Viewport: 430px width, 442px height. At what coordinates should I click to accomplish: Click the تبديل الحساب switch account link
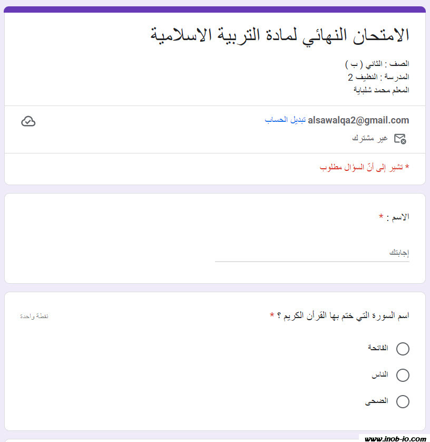click(285, 120)
